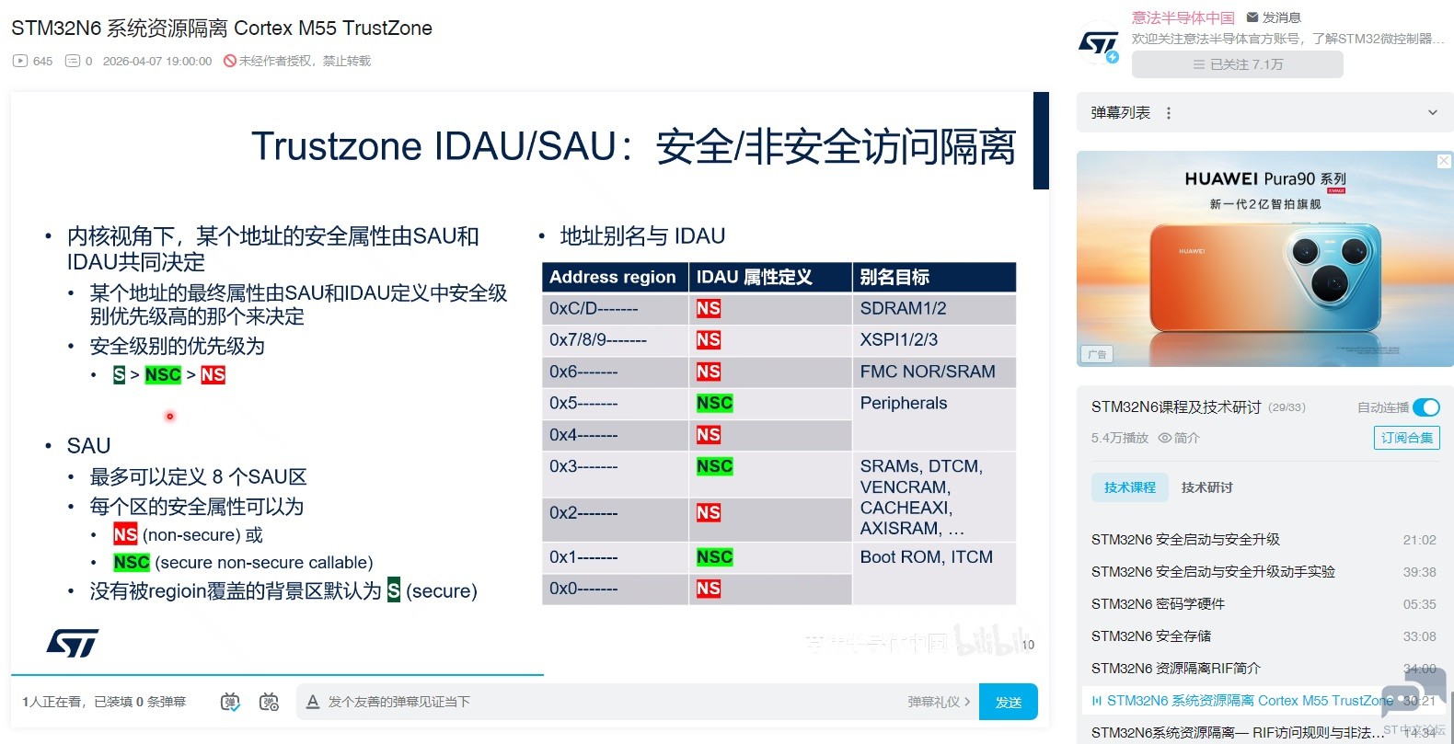Toggle the danmaku display icon

(230, 702)
